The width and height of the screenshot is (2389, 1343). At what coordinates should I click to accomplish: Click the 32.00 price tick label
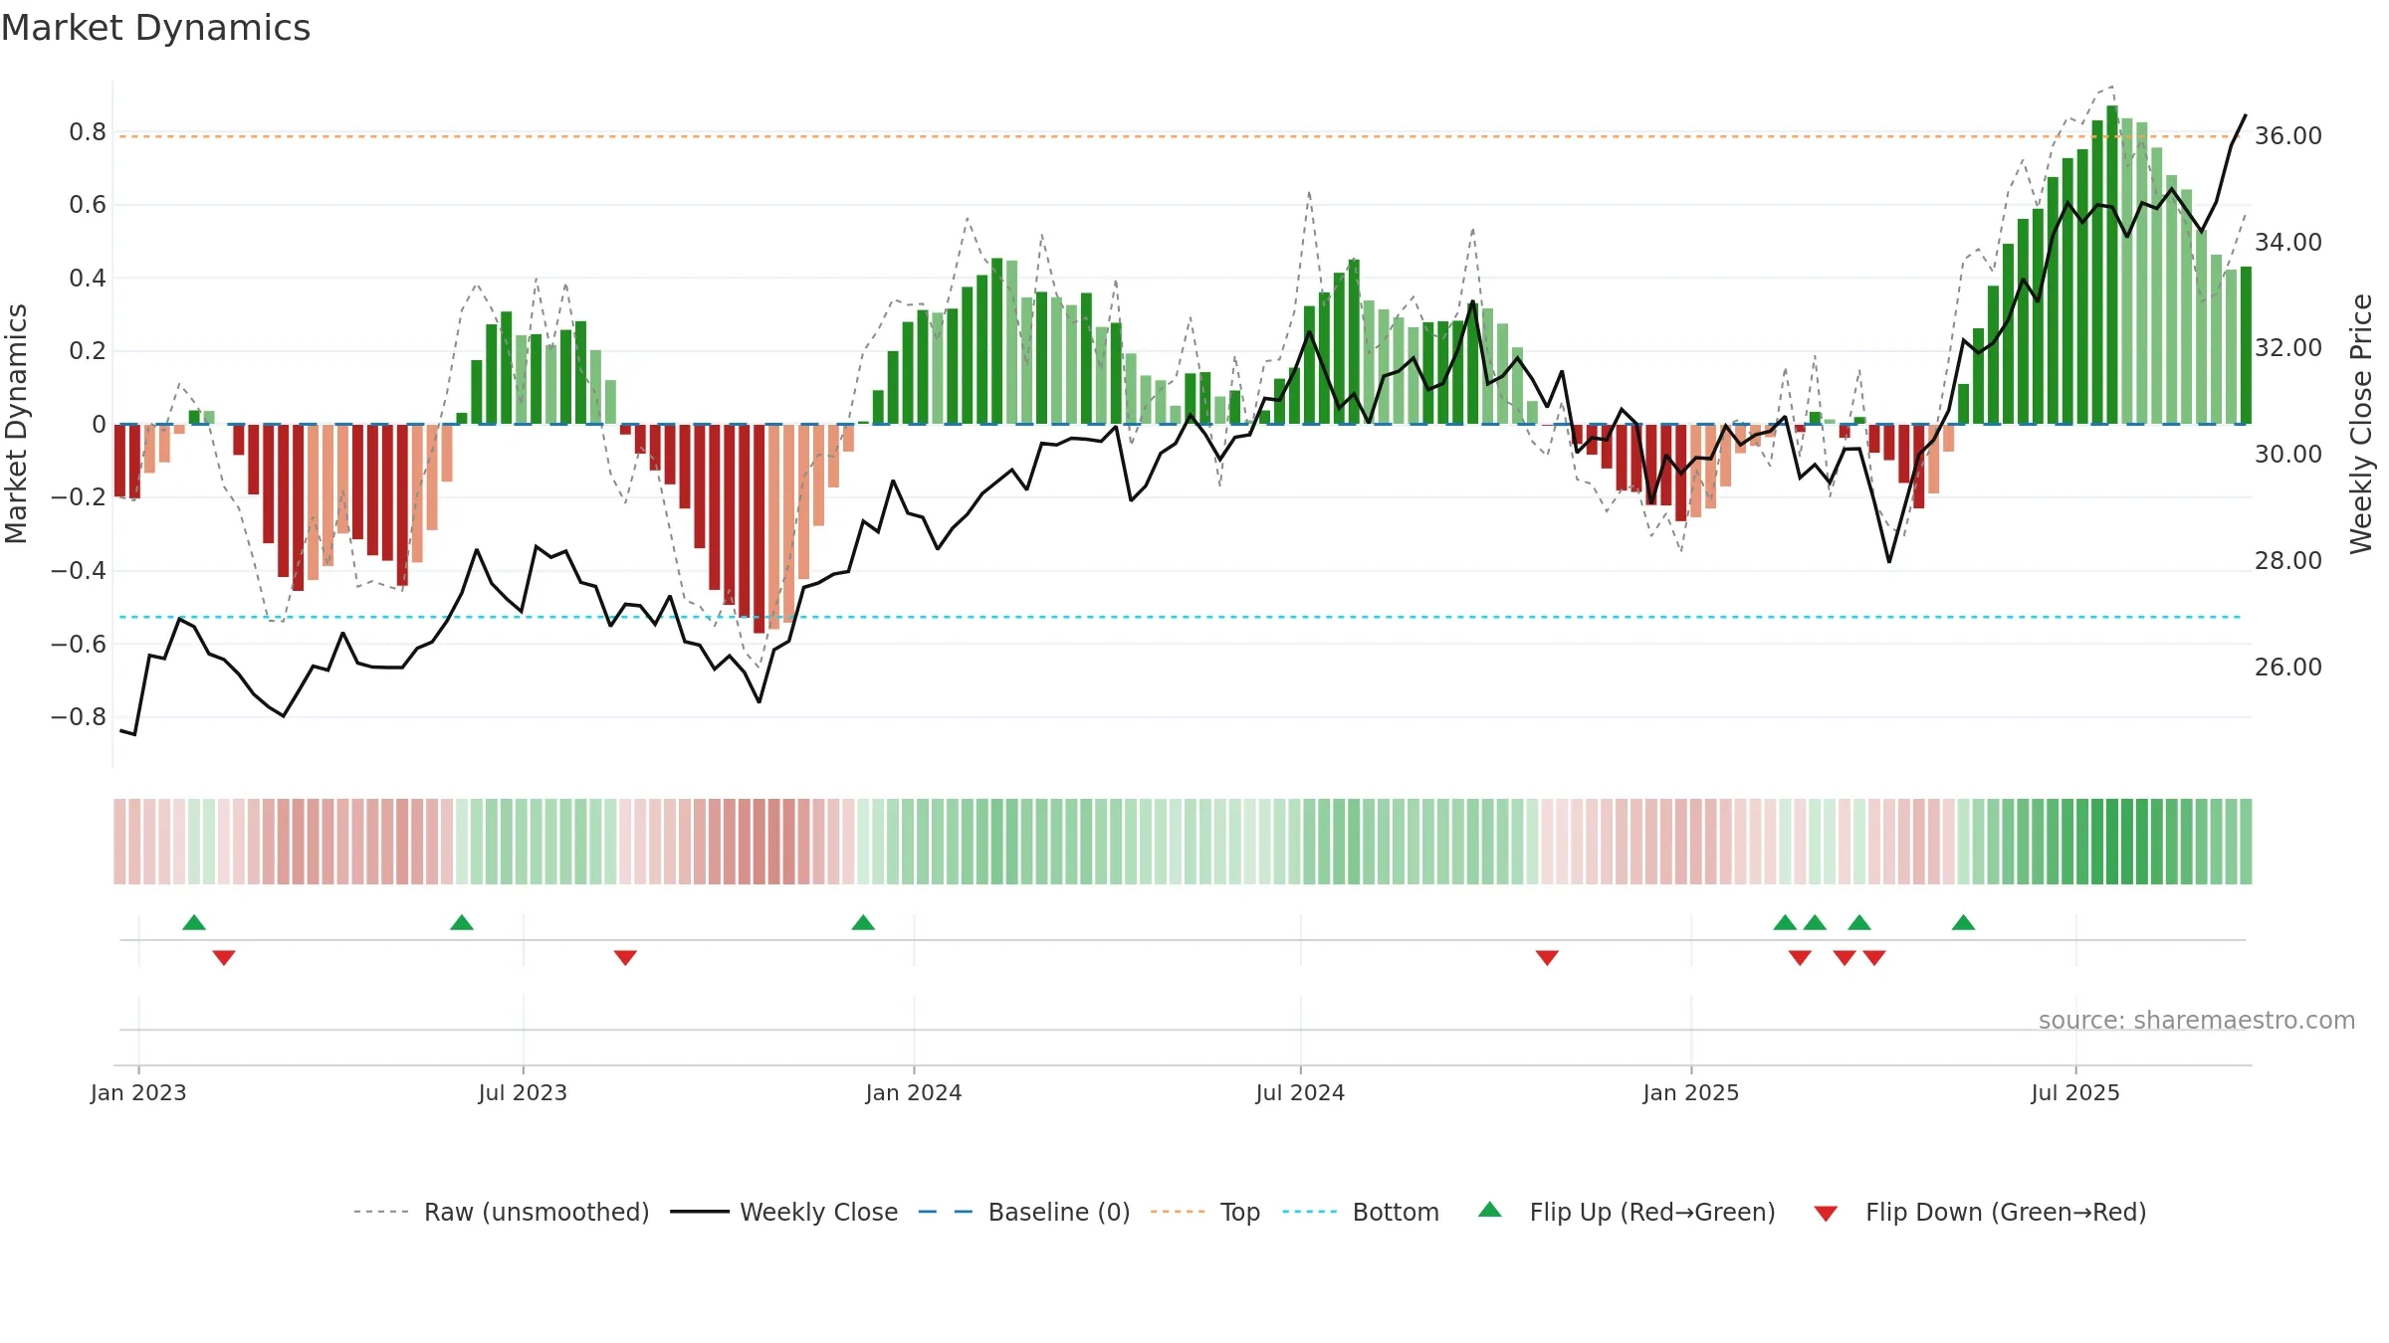2288,348
